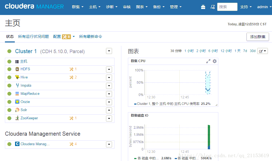Click the ZooKeeper service icon
Viewport: 272px width, 161px height.
pos(17,118)
